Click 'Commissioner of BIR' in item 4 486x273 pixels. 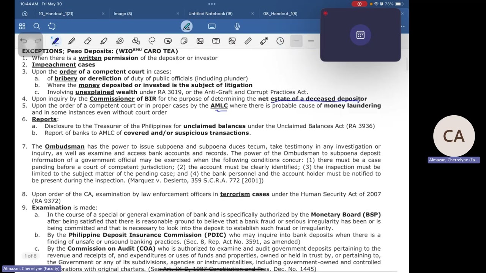tap(123, 99)
